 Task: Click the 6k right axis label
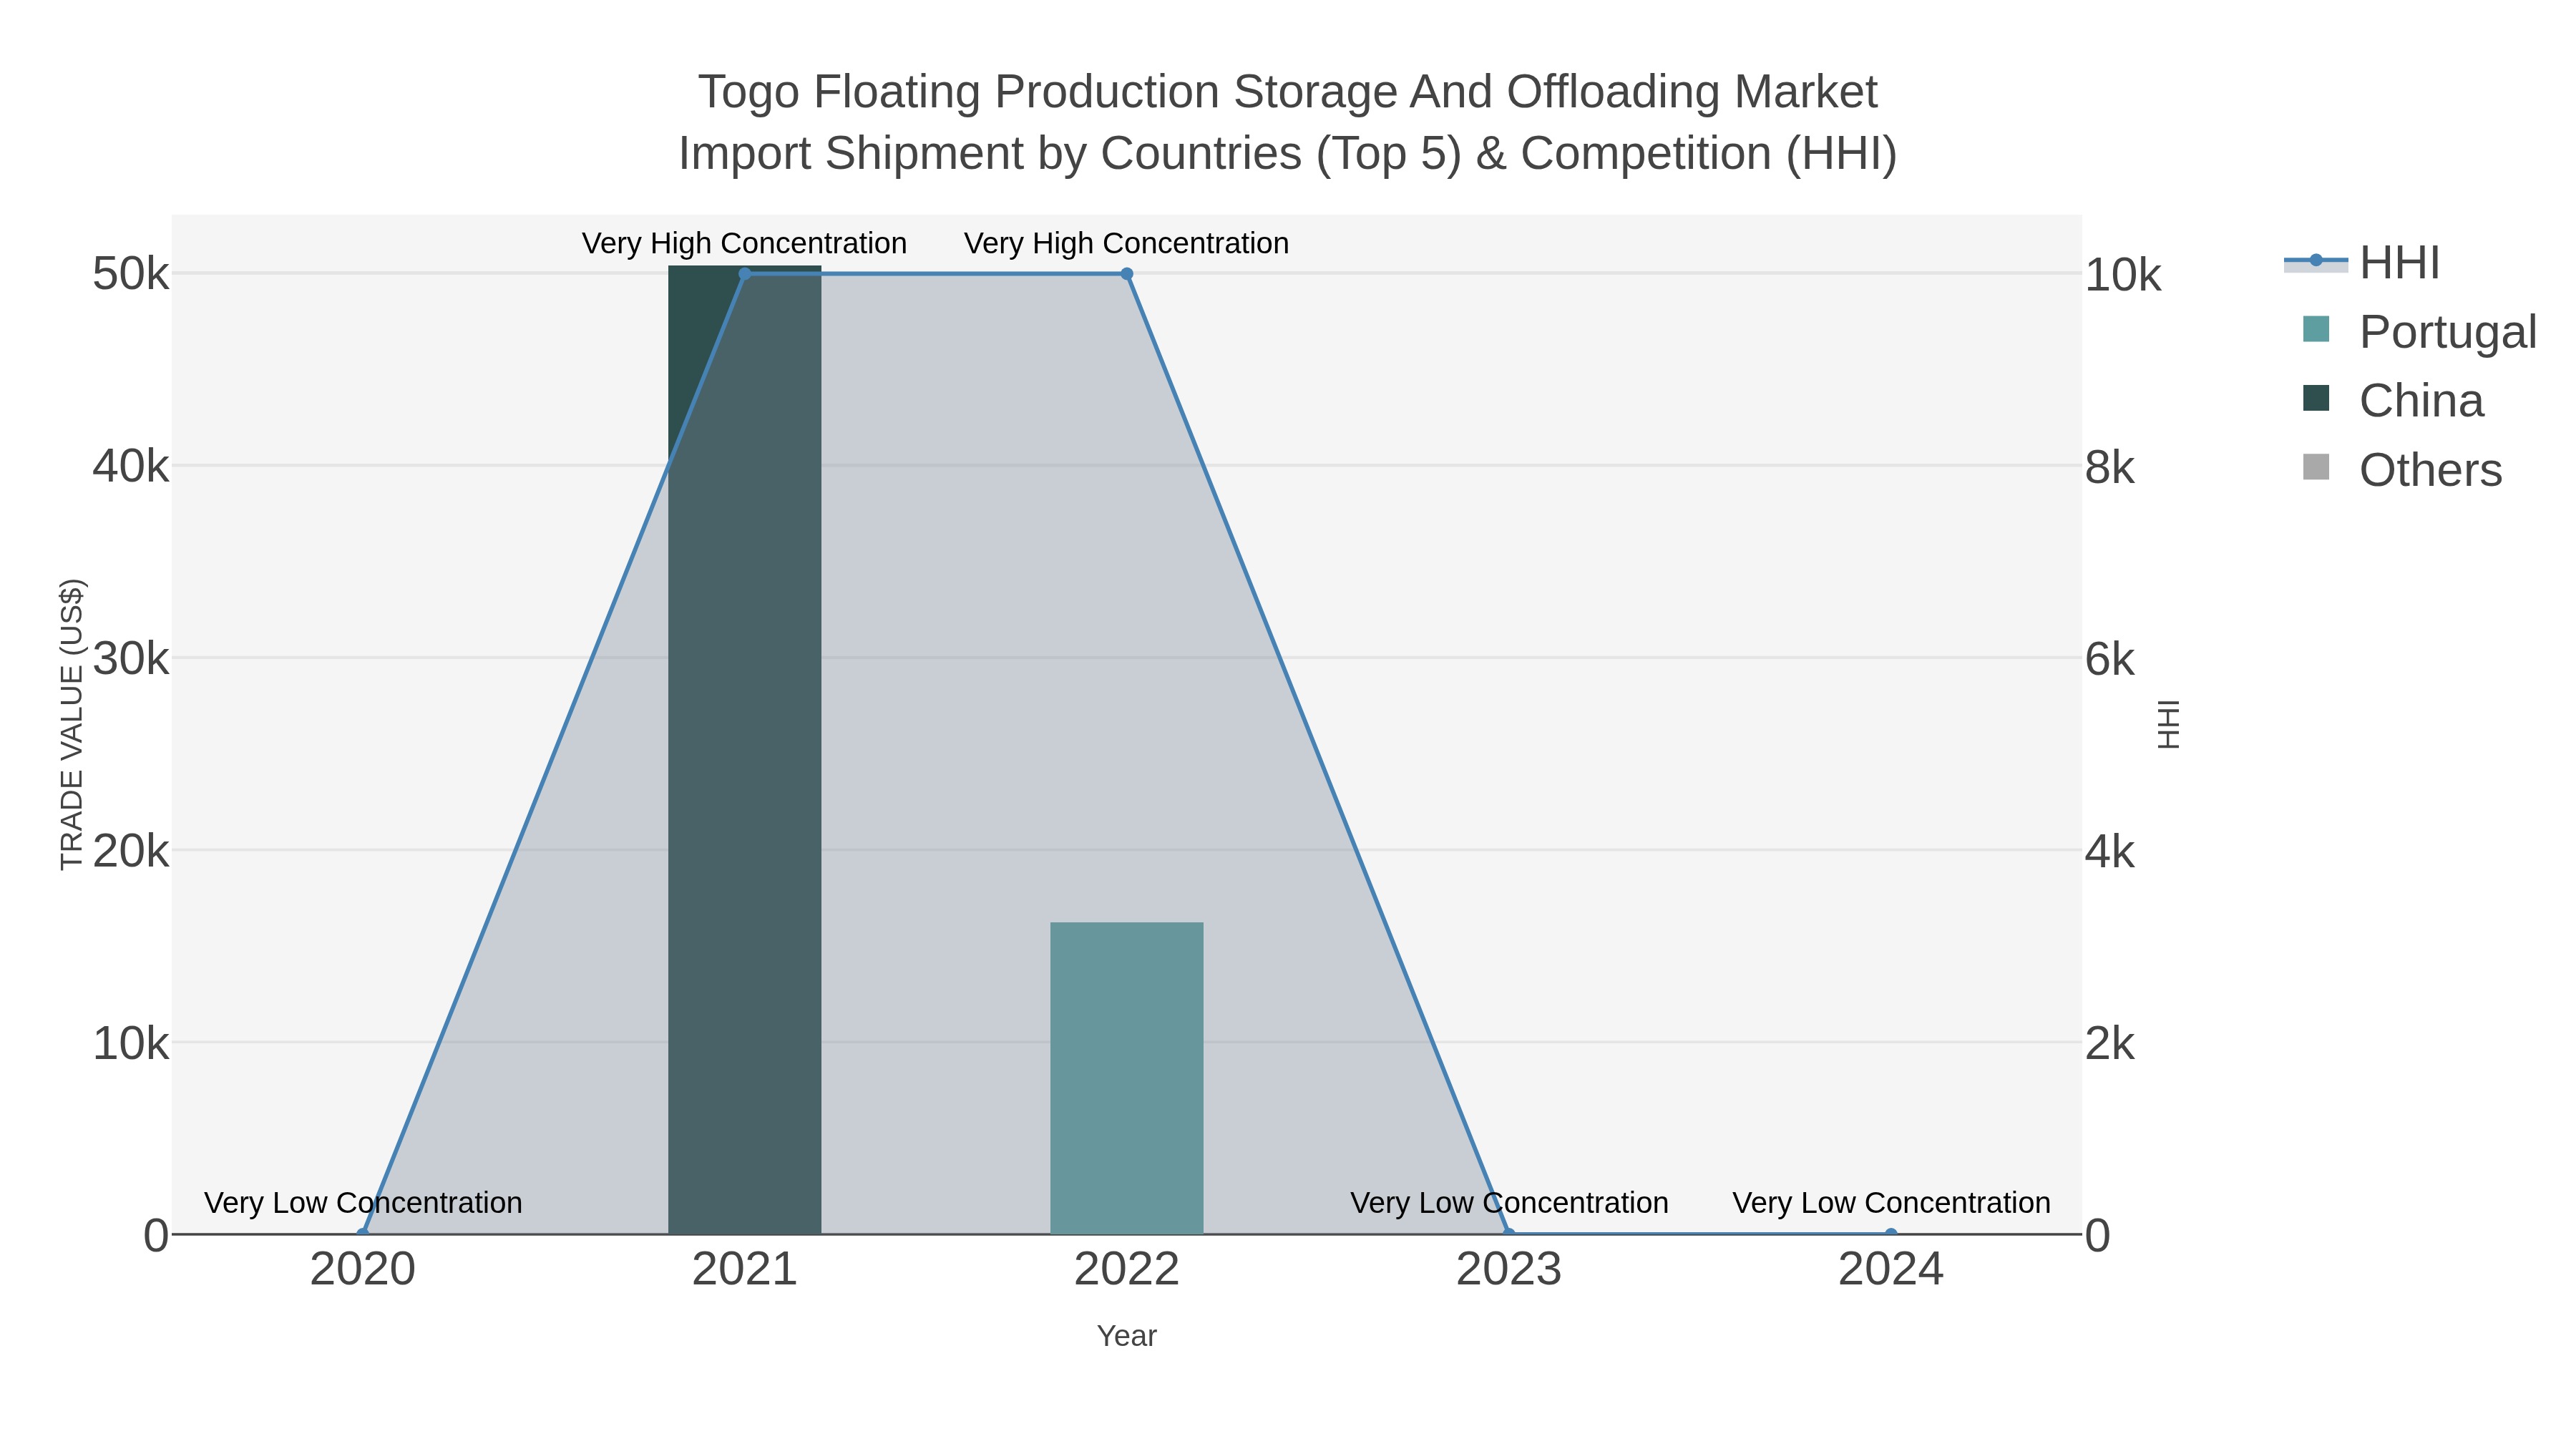[2110, 660]
